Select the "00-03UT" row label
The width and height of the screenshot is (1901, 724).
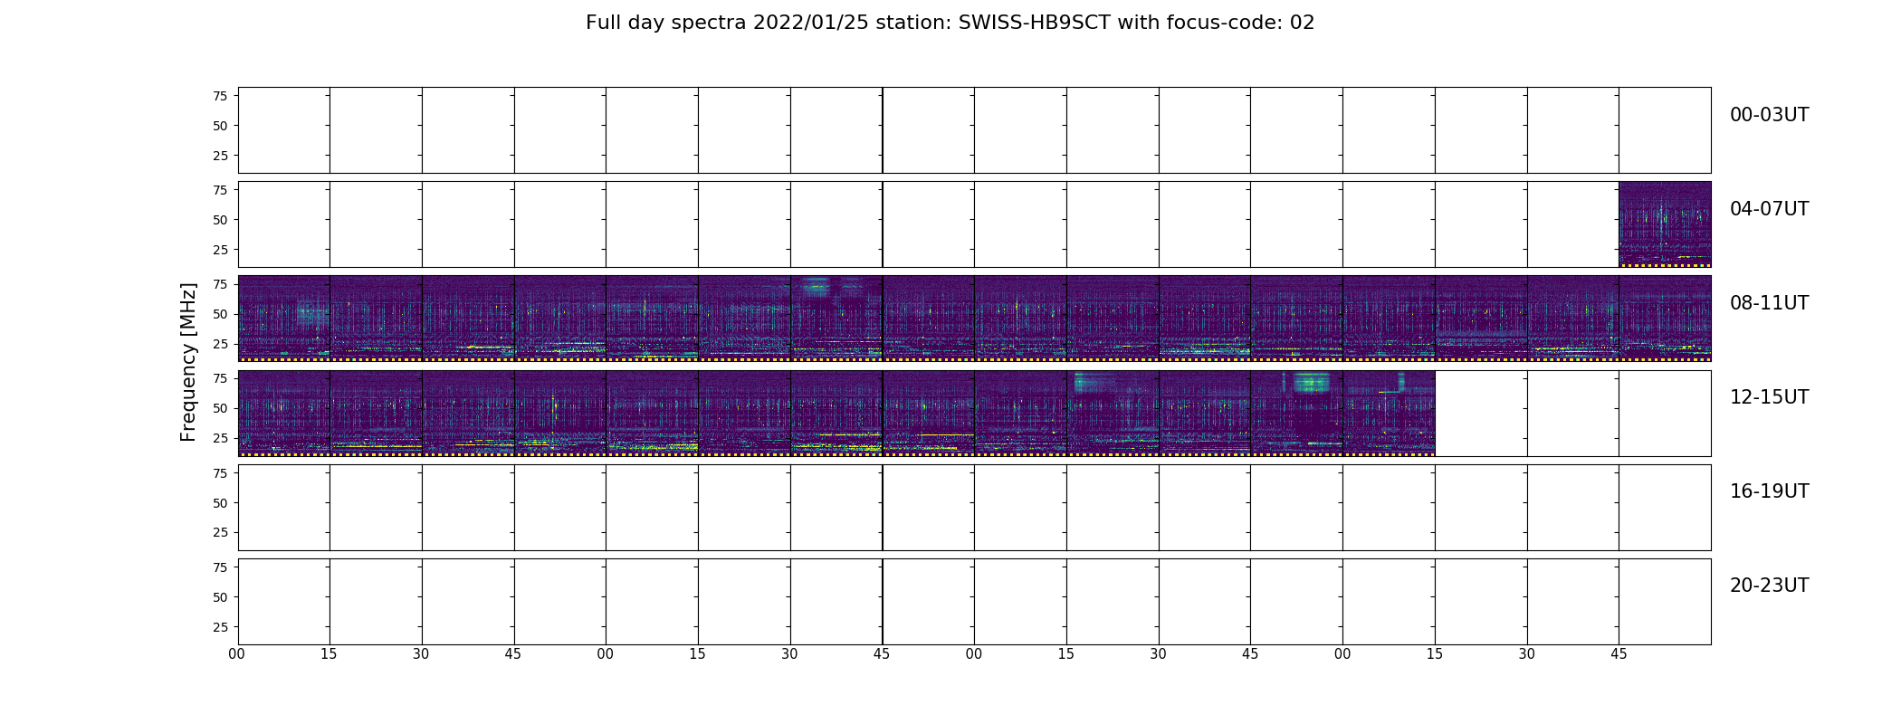(1769, 115)
